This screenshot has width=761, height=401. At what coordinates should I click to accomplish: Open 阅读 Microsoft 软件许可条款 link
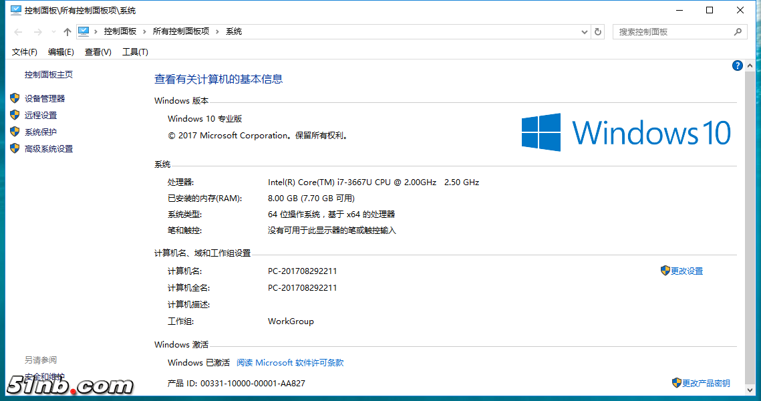(x=290, y=363)
